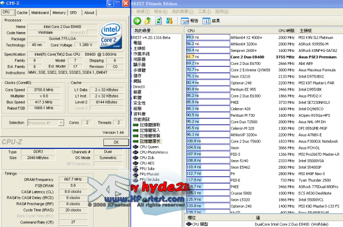Switch to the About tab in CPU-Z
Screen dimensions: 343x227
tap(89, 13)
